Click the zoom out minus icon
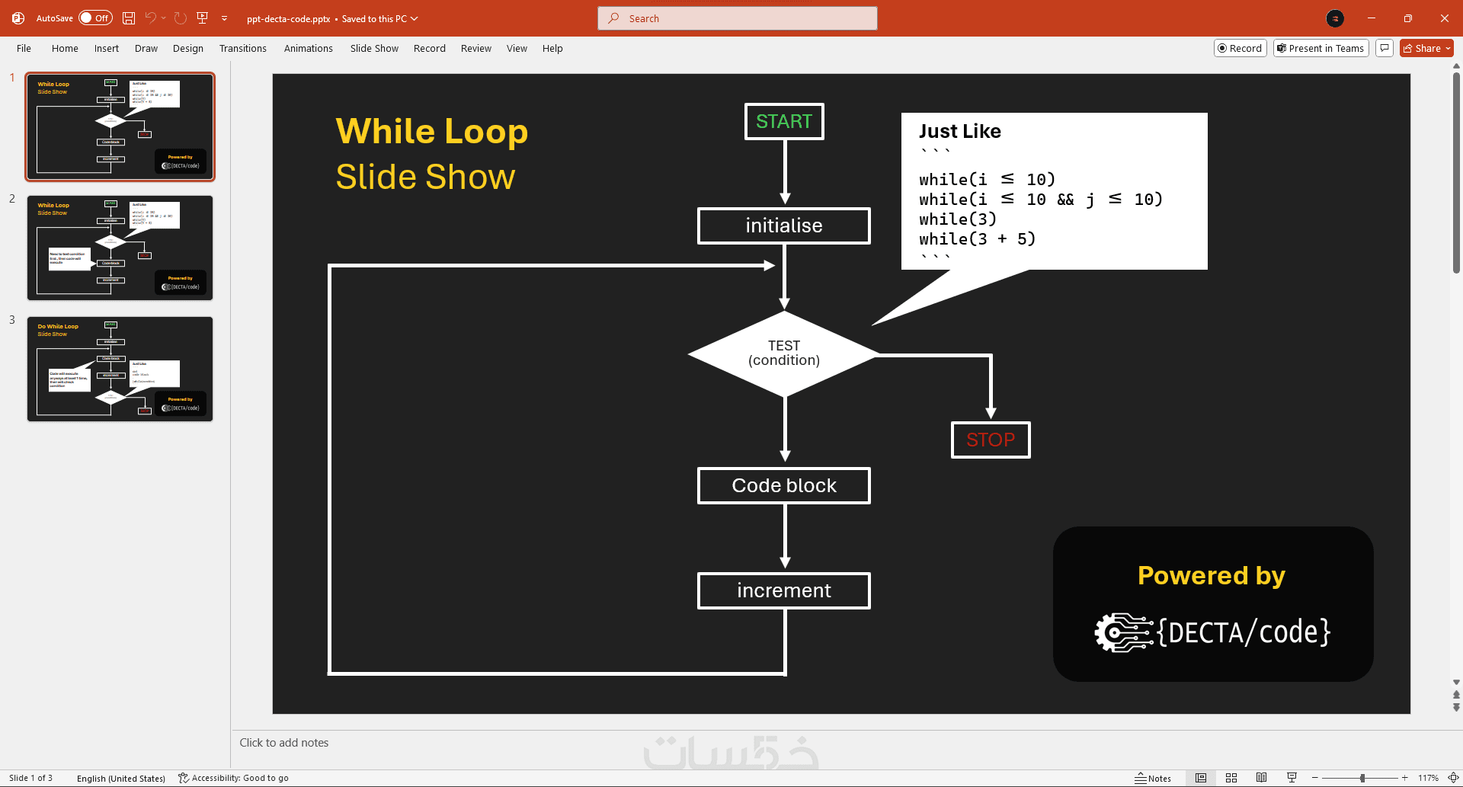This screenshot has height=787, width=1463. pos(1315,778)
